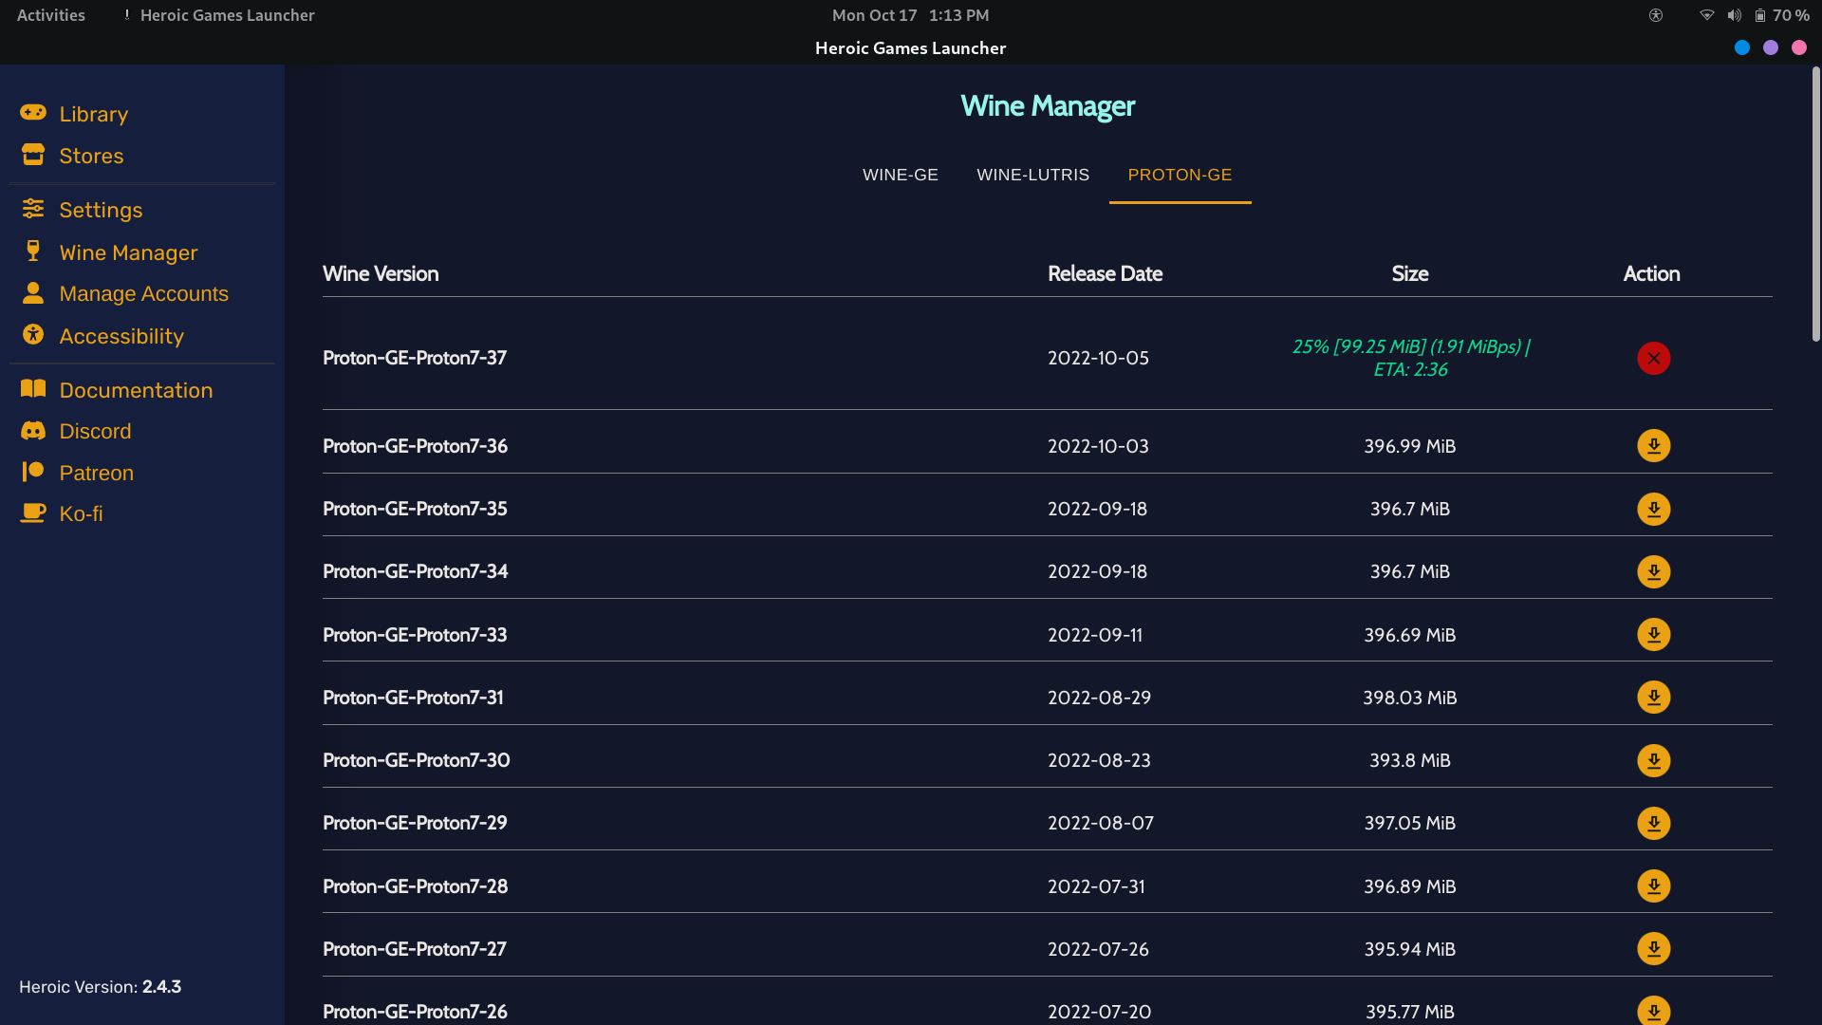Viewport: 1822px width, 1025px height.
Task: Open Manage Accounts page
Action: 143,293
